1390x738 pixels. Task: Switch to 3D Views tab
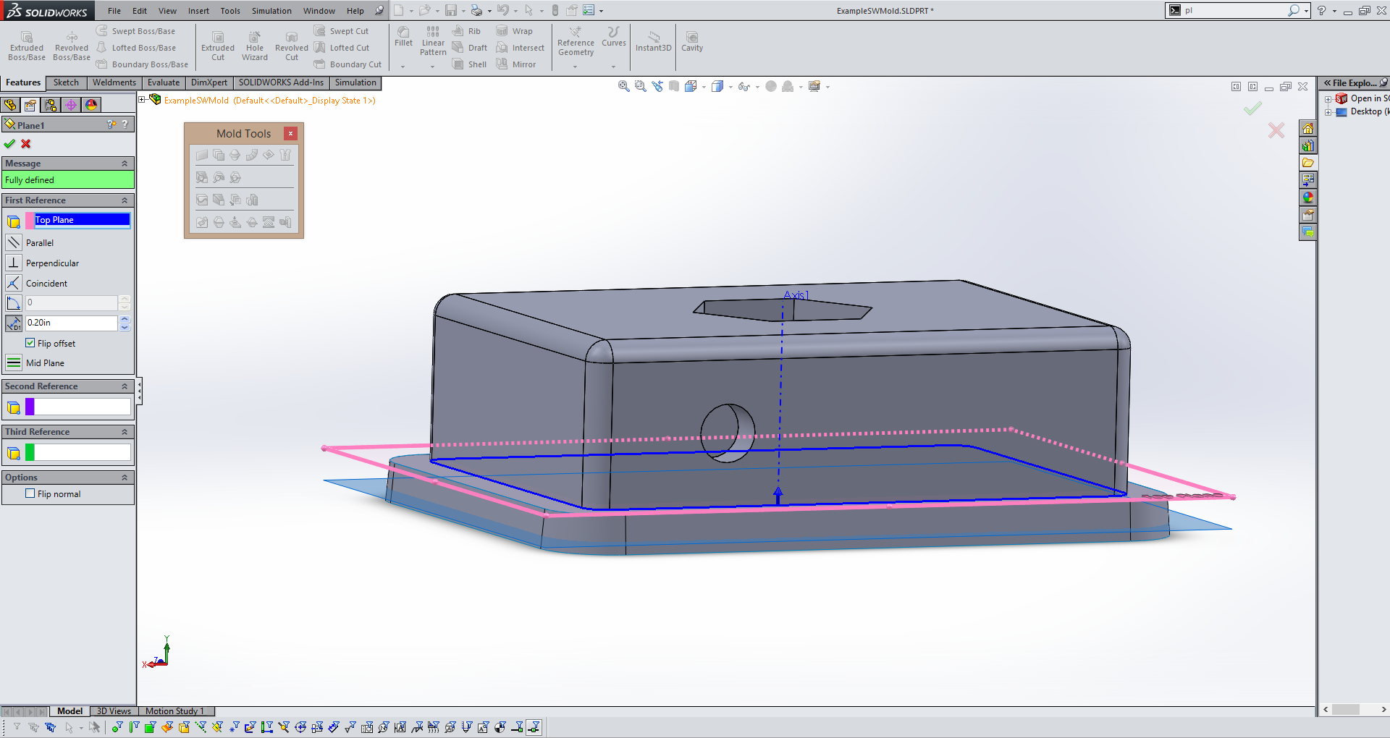point(114,711)
